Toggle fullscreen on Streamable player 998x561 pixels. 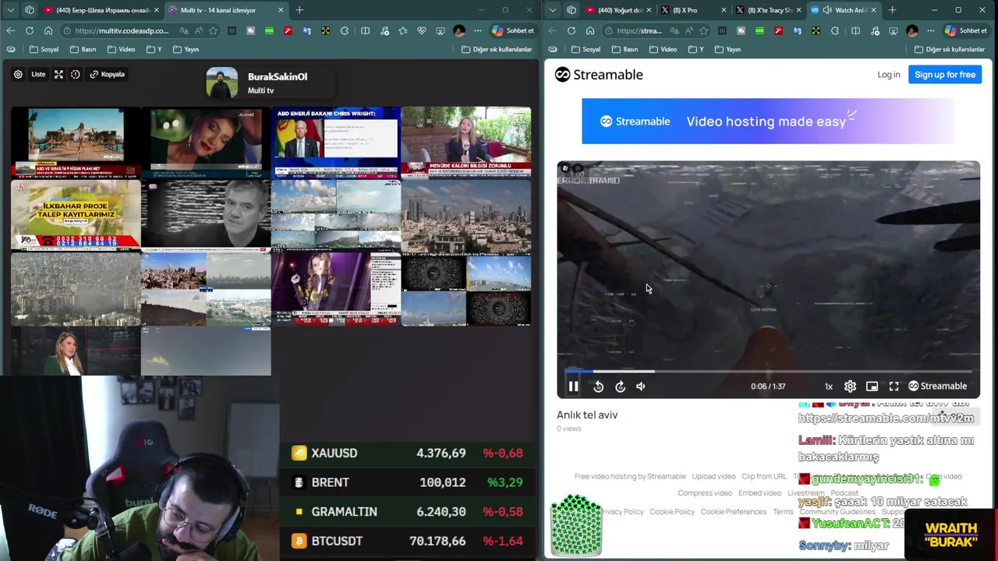(894, 386)
